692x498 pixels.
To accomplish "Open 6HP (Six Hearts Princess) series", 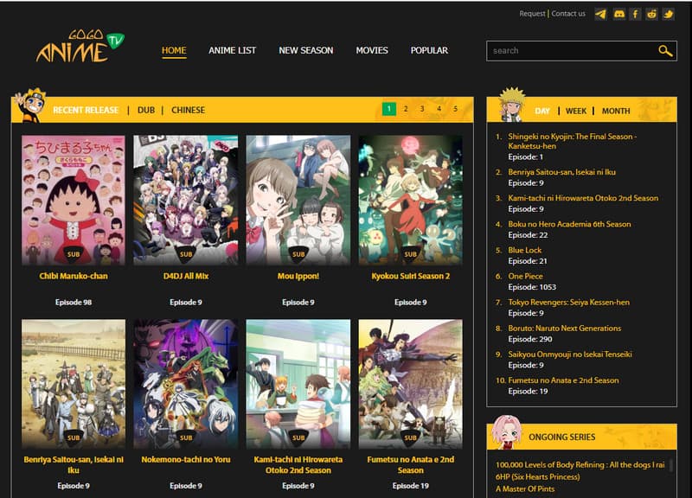I will [x=537, y=477].
